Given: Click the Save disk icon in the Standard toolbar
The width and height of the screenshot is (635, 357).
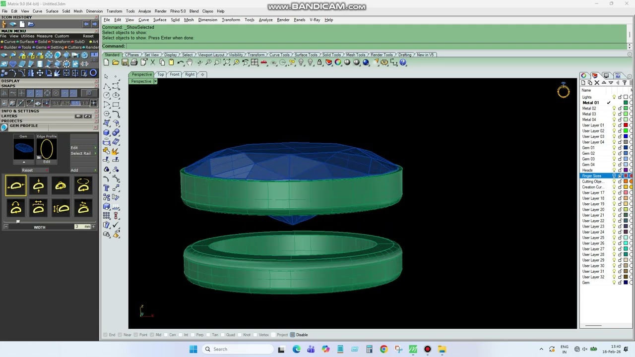Looking at the screenshot, I should [125, 62].
